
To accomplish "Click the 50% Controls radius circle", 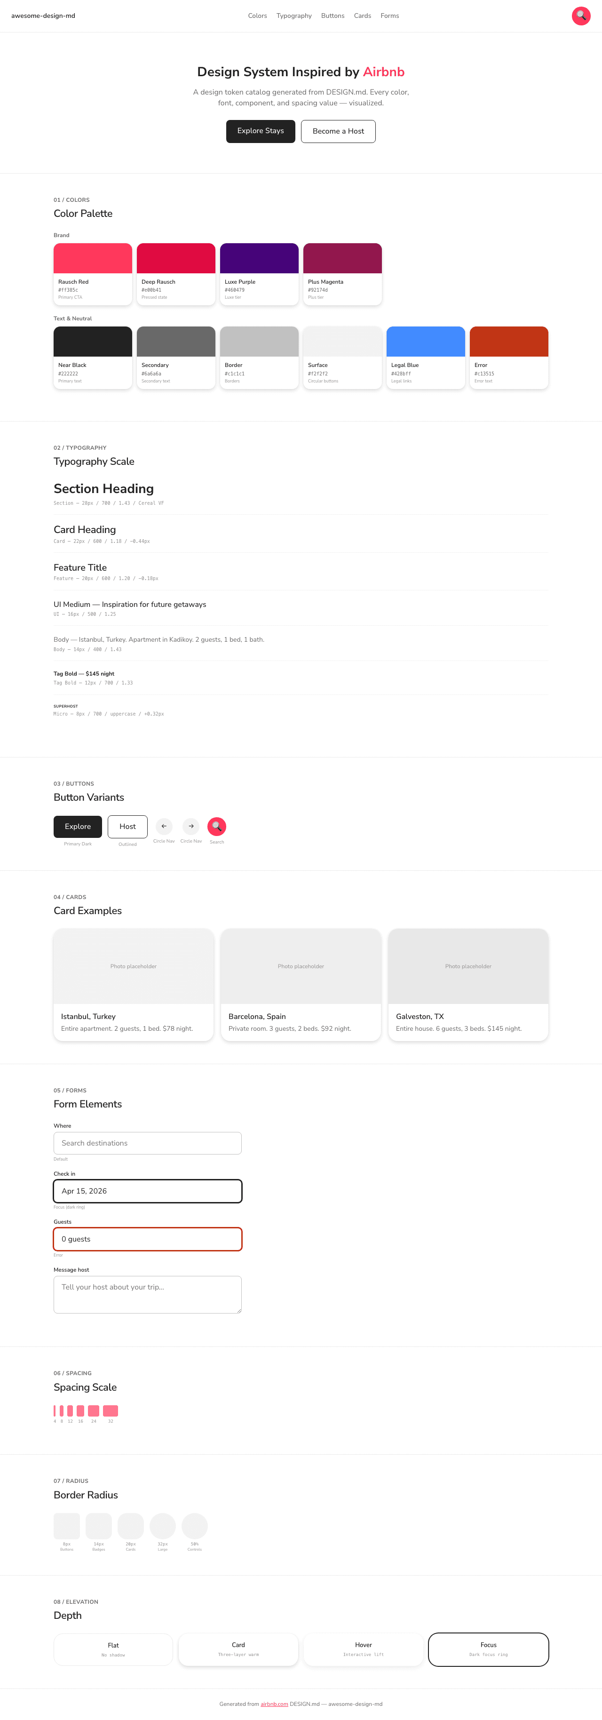I will pos(195,1526).
